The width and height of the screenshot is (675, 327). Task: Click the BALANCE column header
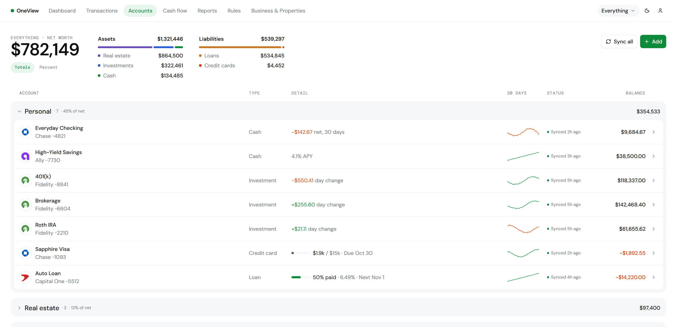[x=635, y=93]
